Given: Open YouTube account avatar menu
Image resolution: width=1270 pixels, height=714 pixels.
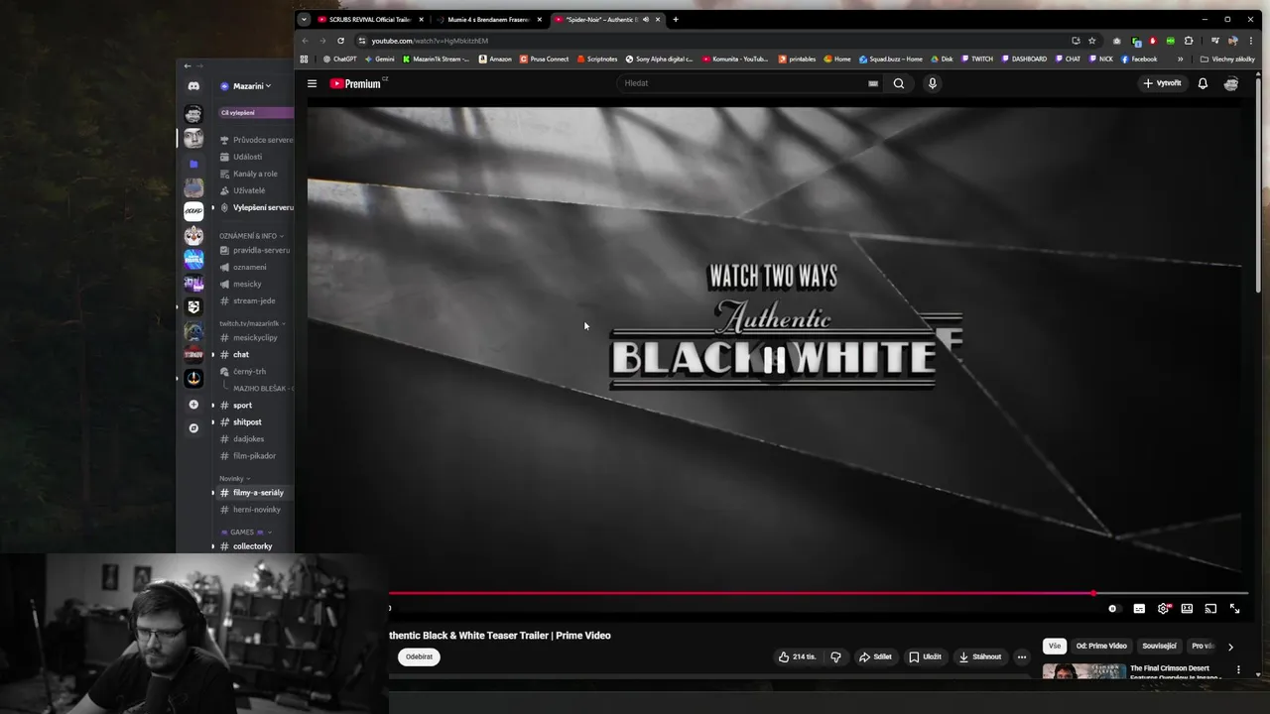Looking at the screenshot, I should 1231,83.
